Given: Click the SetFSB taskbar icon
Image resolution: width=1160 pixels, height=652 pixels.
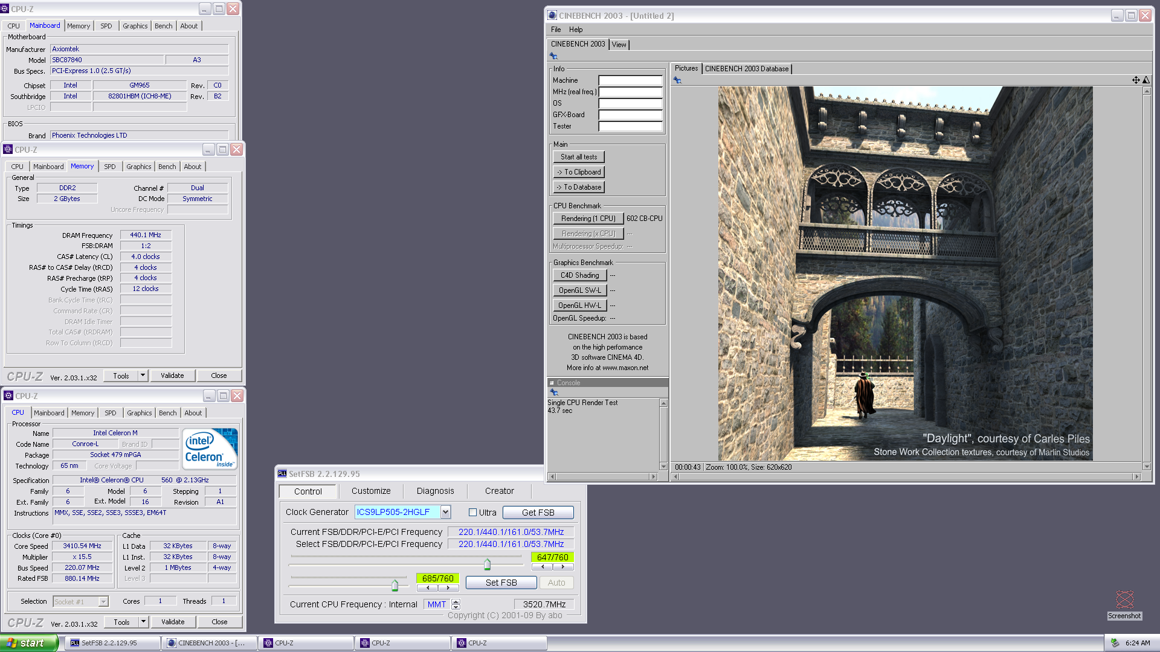Looking at the screenshot, I should click(75, 643).
